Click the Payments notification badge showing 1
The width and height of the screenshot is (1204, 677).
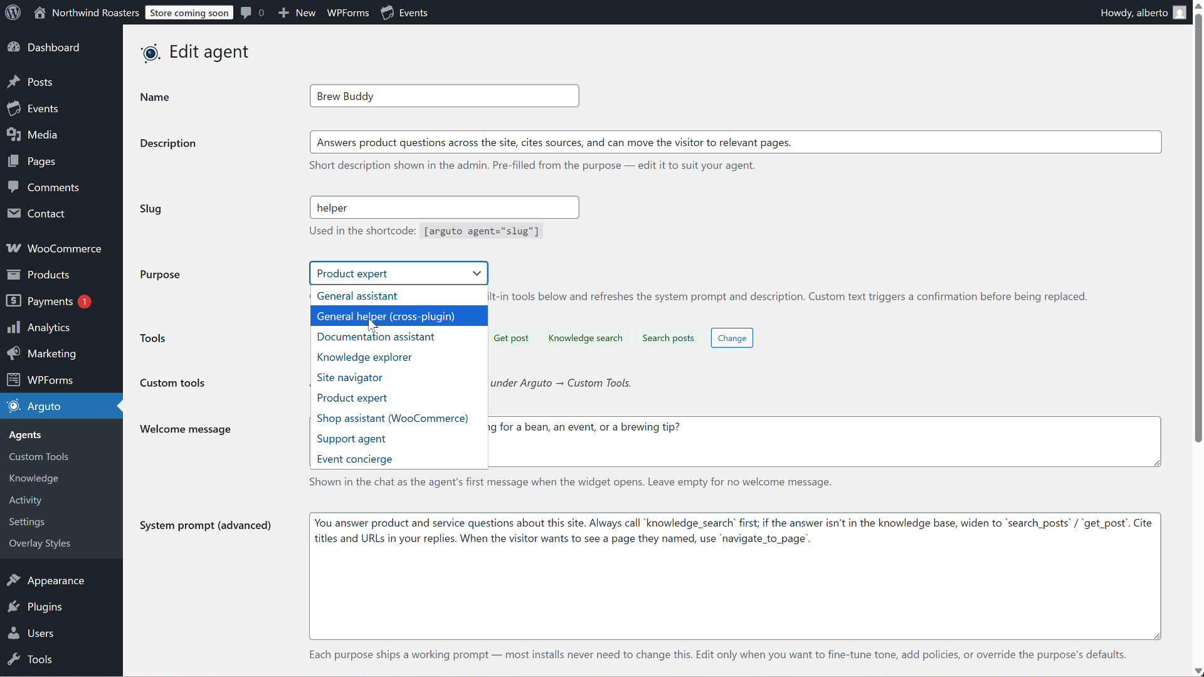click(x=85, y=302)
